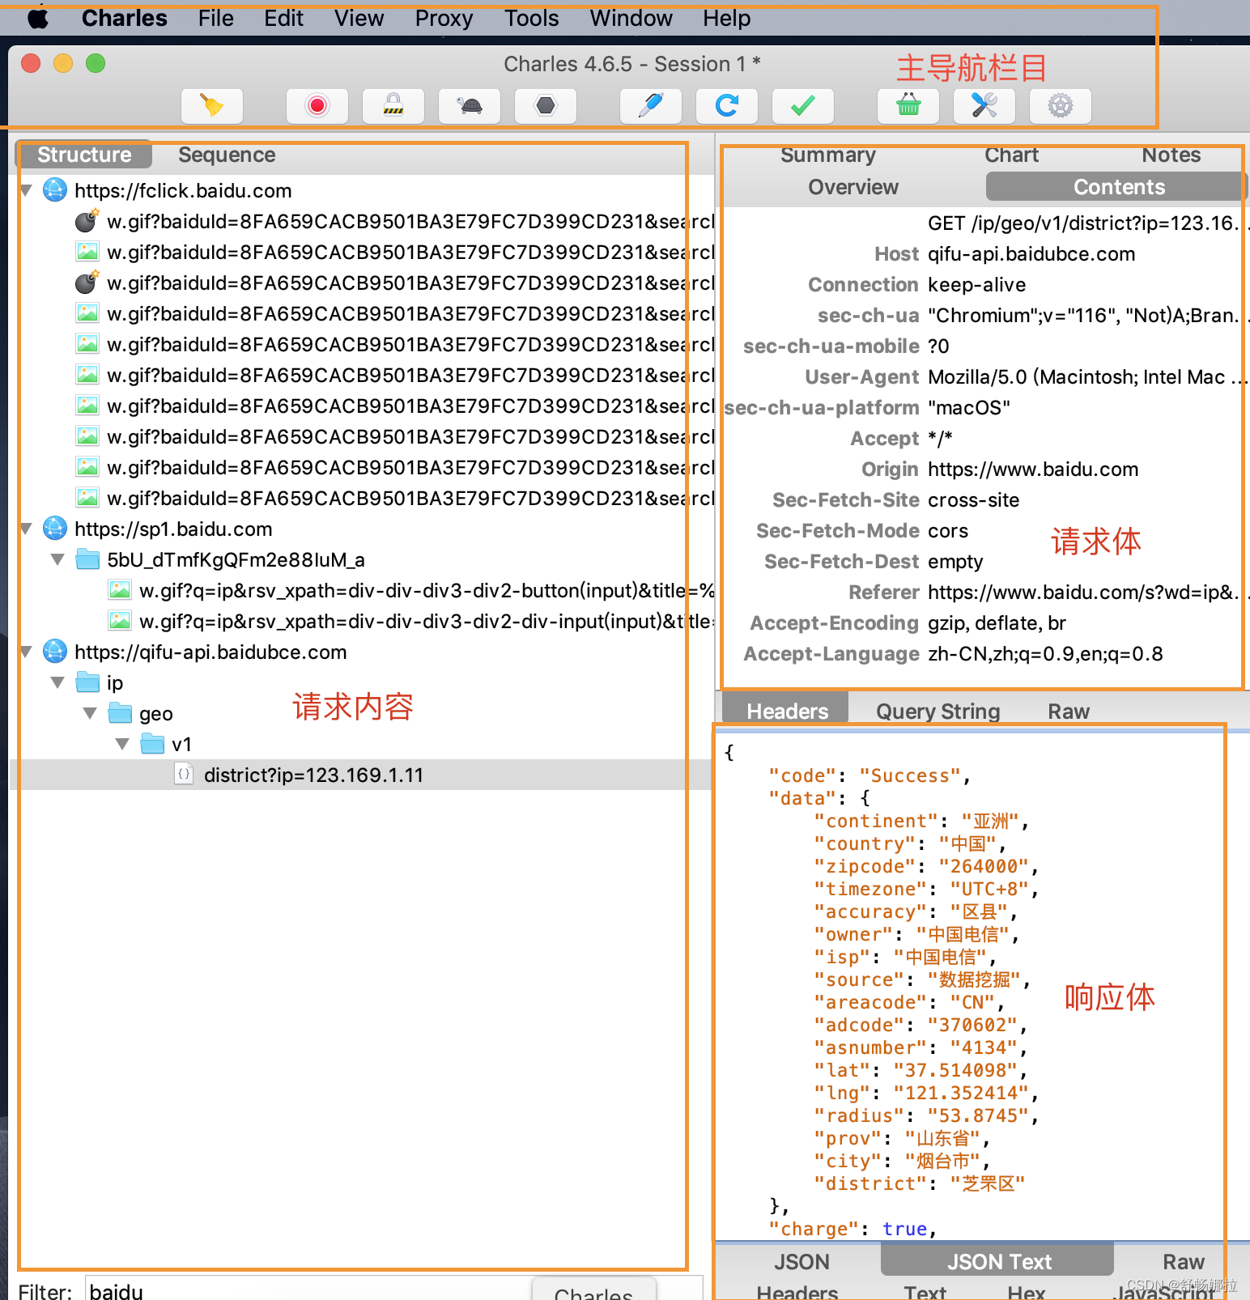Open the Chart tab
Viewport: 1250px width, 1300px height.
pos(1011,155)
